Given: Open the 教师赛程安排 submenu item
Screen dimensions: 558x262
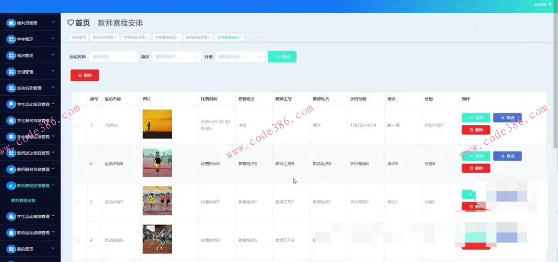Looking at the screenshot, I should [x=23, y=201].
